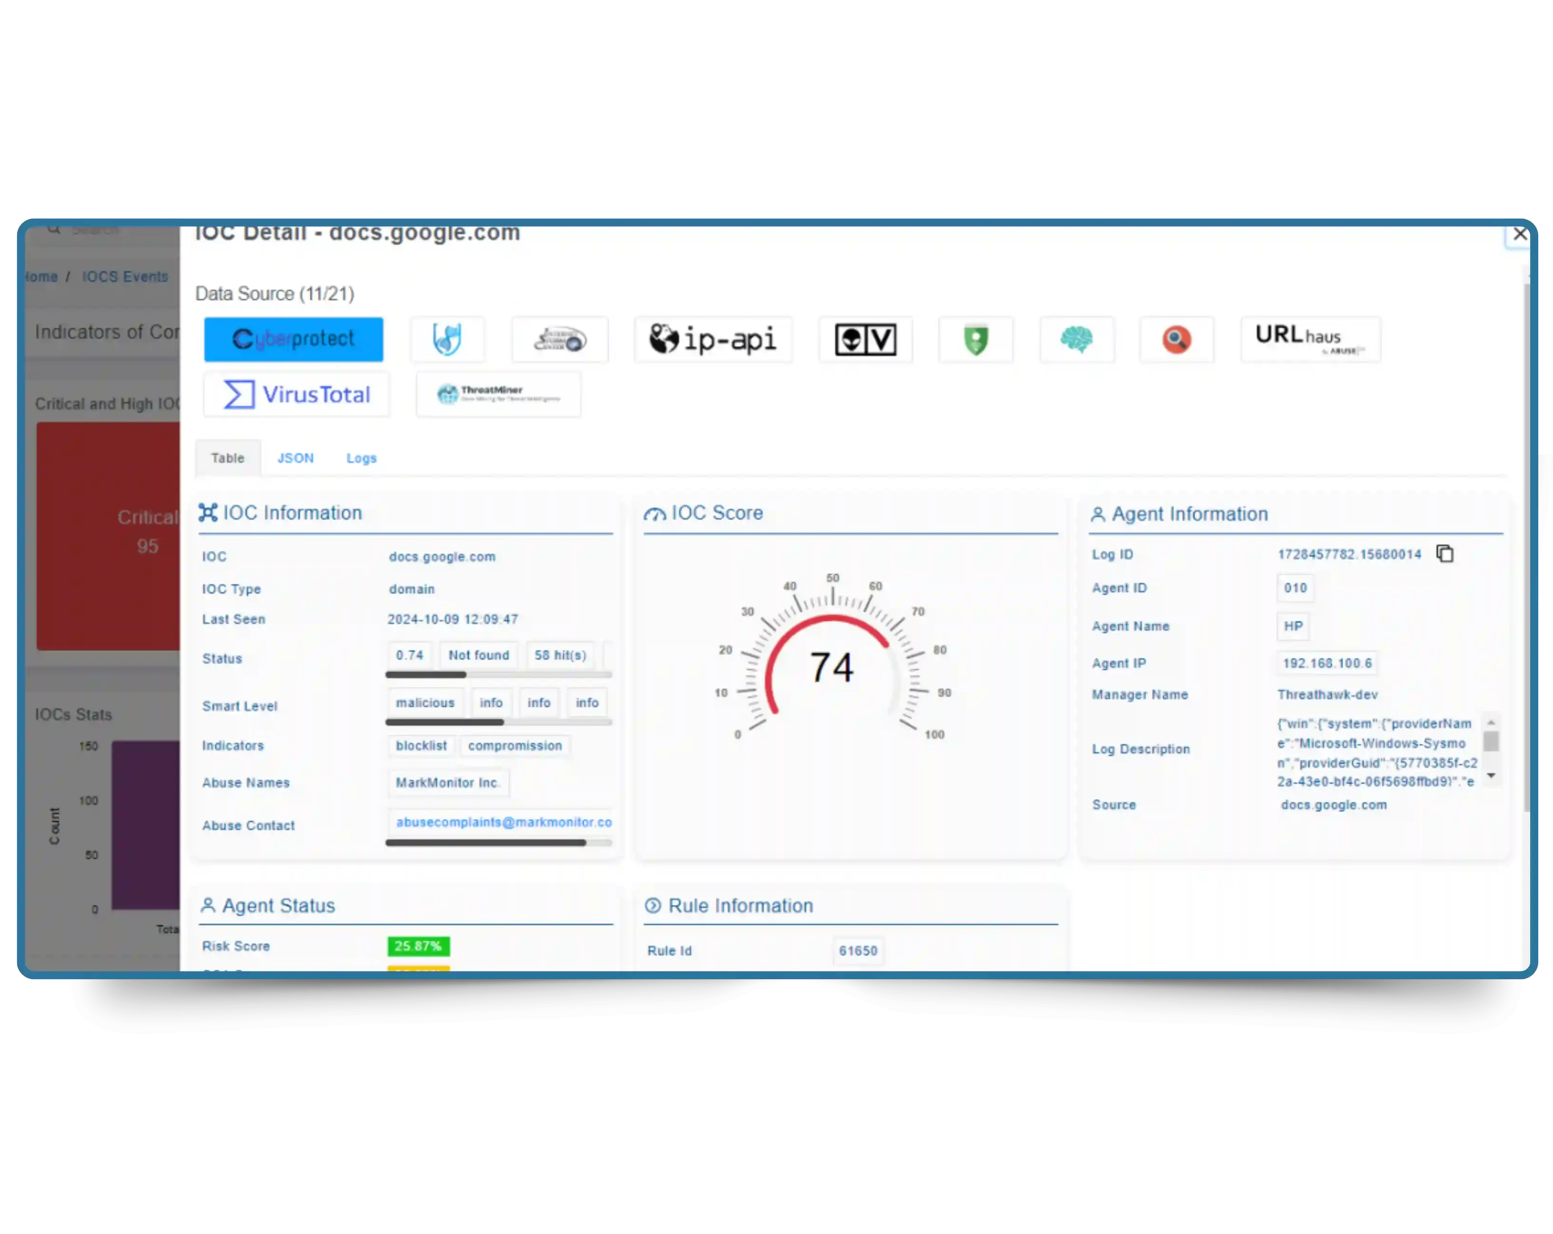Switch to the JSON tab
The width and height of the screenshot is (1553, 1234).
tap(295, 458)
